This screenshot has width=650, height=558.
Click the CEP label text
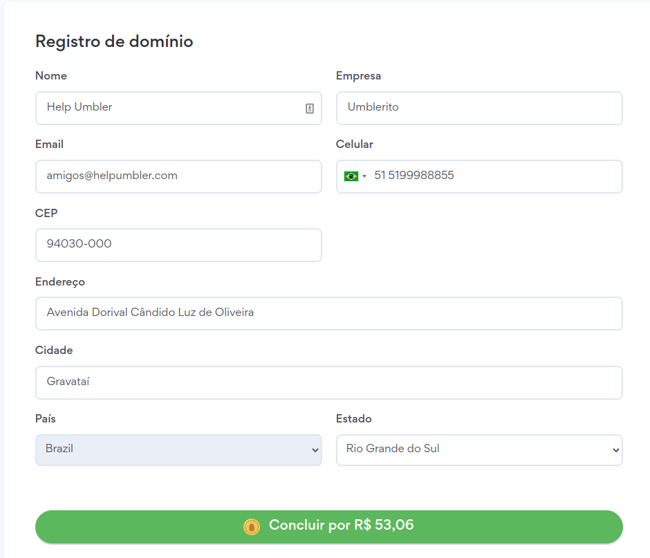point(46,213)
